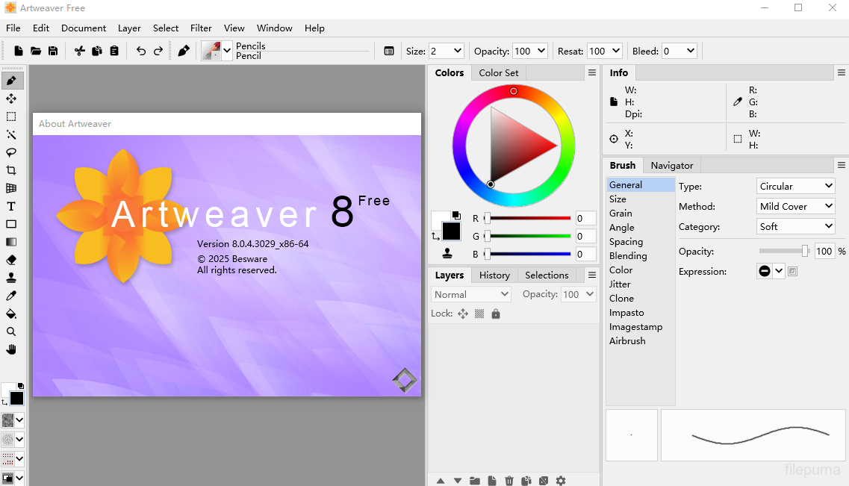Switch to the History tab
The height and width of the screenshot is (486, 849).
494,275
